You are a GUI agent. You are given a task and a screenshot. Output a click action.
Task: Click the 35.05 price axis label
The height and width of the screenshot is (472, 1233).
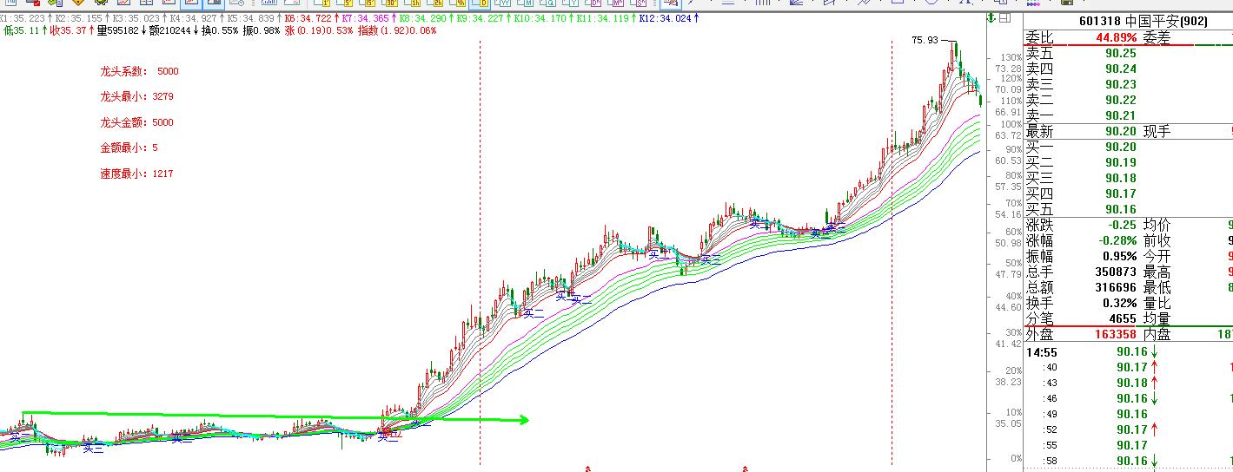[x=1008, y=424]
